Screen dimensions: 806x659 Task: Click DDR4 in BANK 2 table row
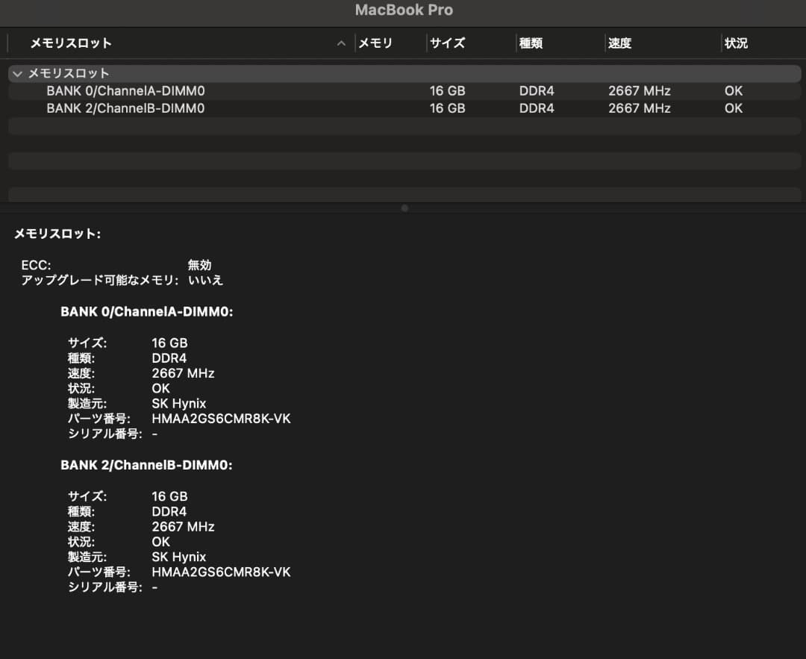pos(537,108)
